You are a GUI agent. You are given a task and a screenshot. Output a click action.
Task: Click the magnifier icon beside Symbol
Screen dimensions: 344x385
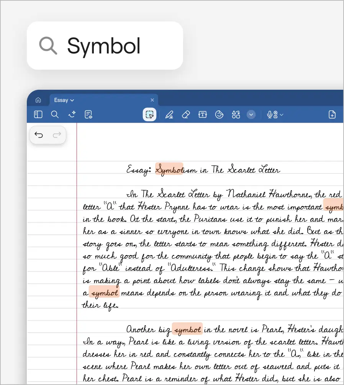pos(48,46)
